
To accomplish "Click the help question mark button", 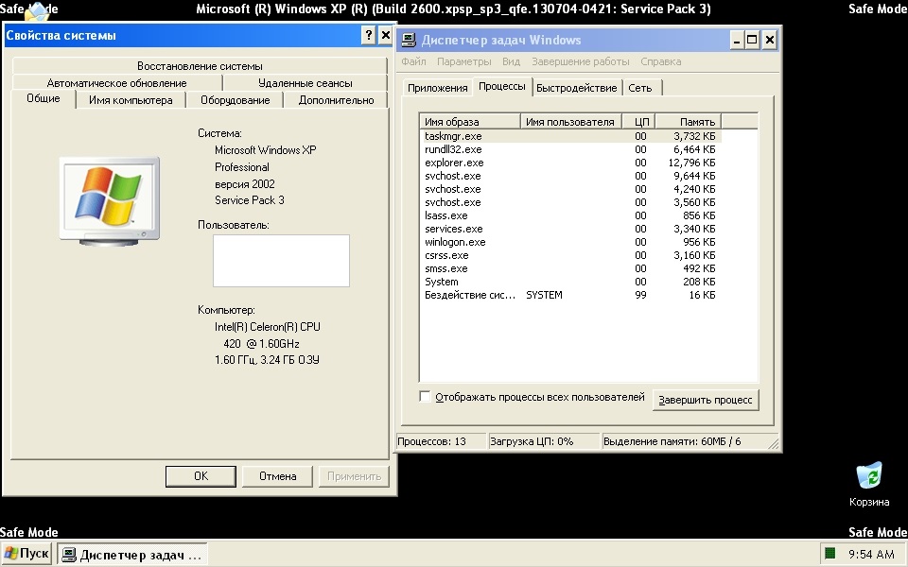I will click(x=368, y=36).
